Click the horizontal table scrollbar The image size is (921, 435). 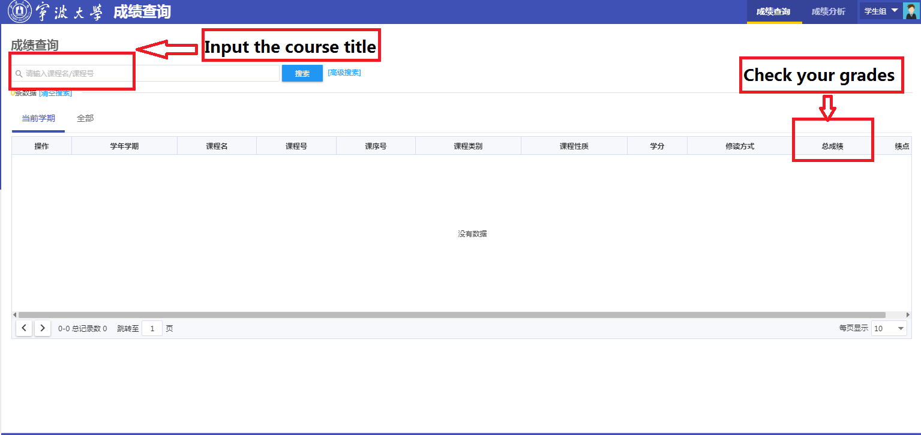pos(451,314)
